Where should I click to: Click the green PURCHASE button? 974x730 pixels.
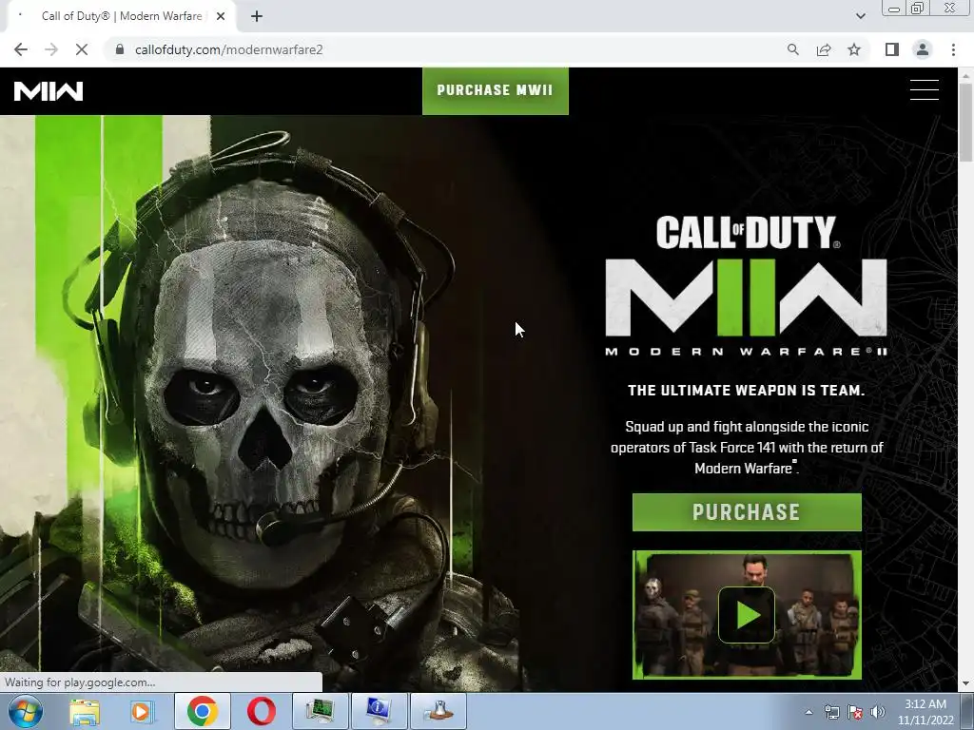coord(747,512)
